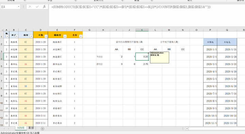Select CC header under 當月份 section
This screenshot has height=134, width=245.
[142, 49]
